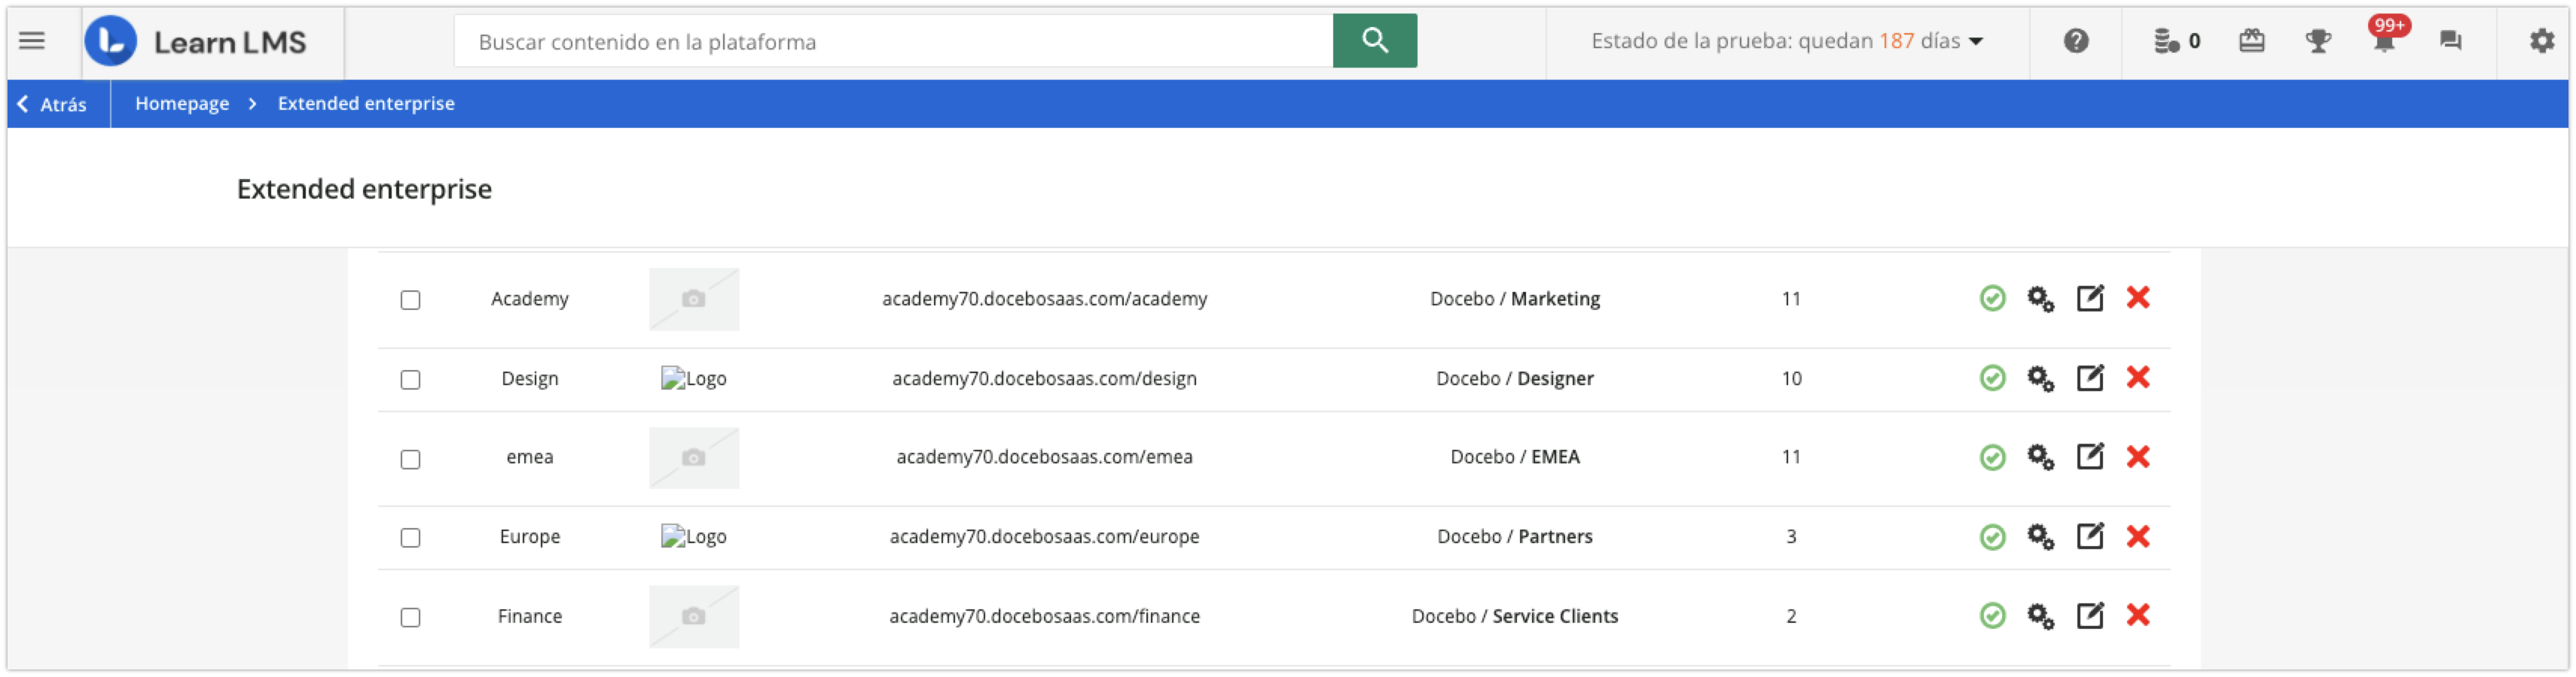Viewport: 2576px width, 677px height.
Task: Click the Docebo / EMEA branch
Action: point(1514,457)
